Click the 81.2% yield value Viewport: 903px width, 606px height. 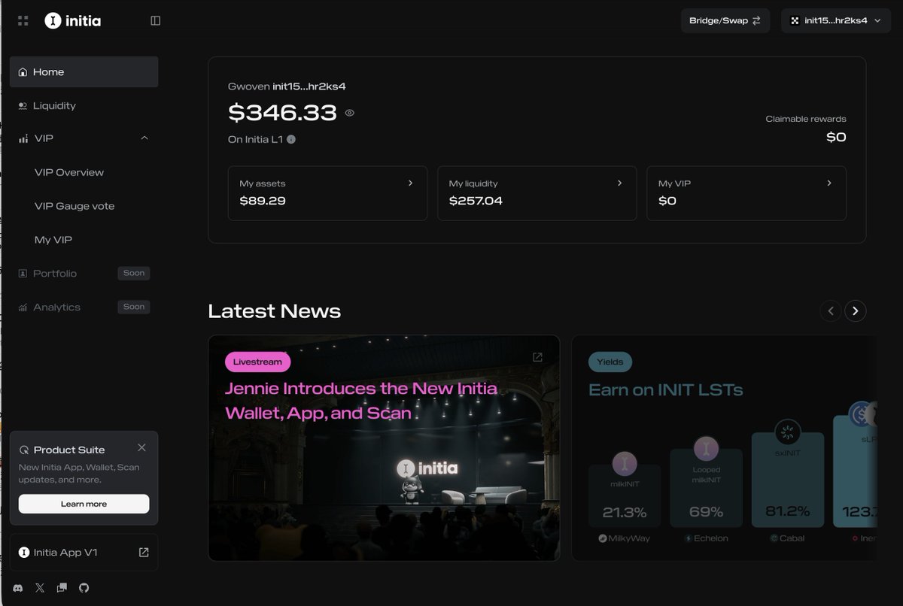pos(787,511)
